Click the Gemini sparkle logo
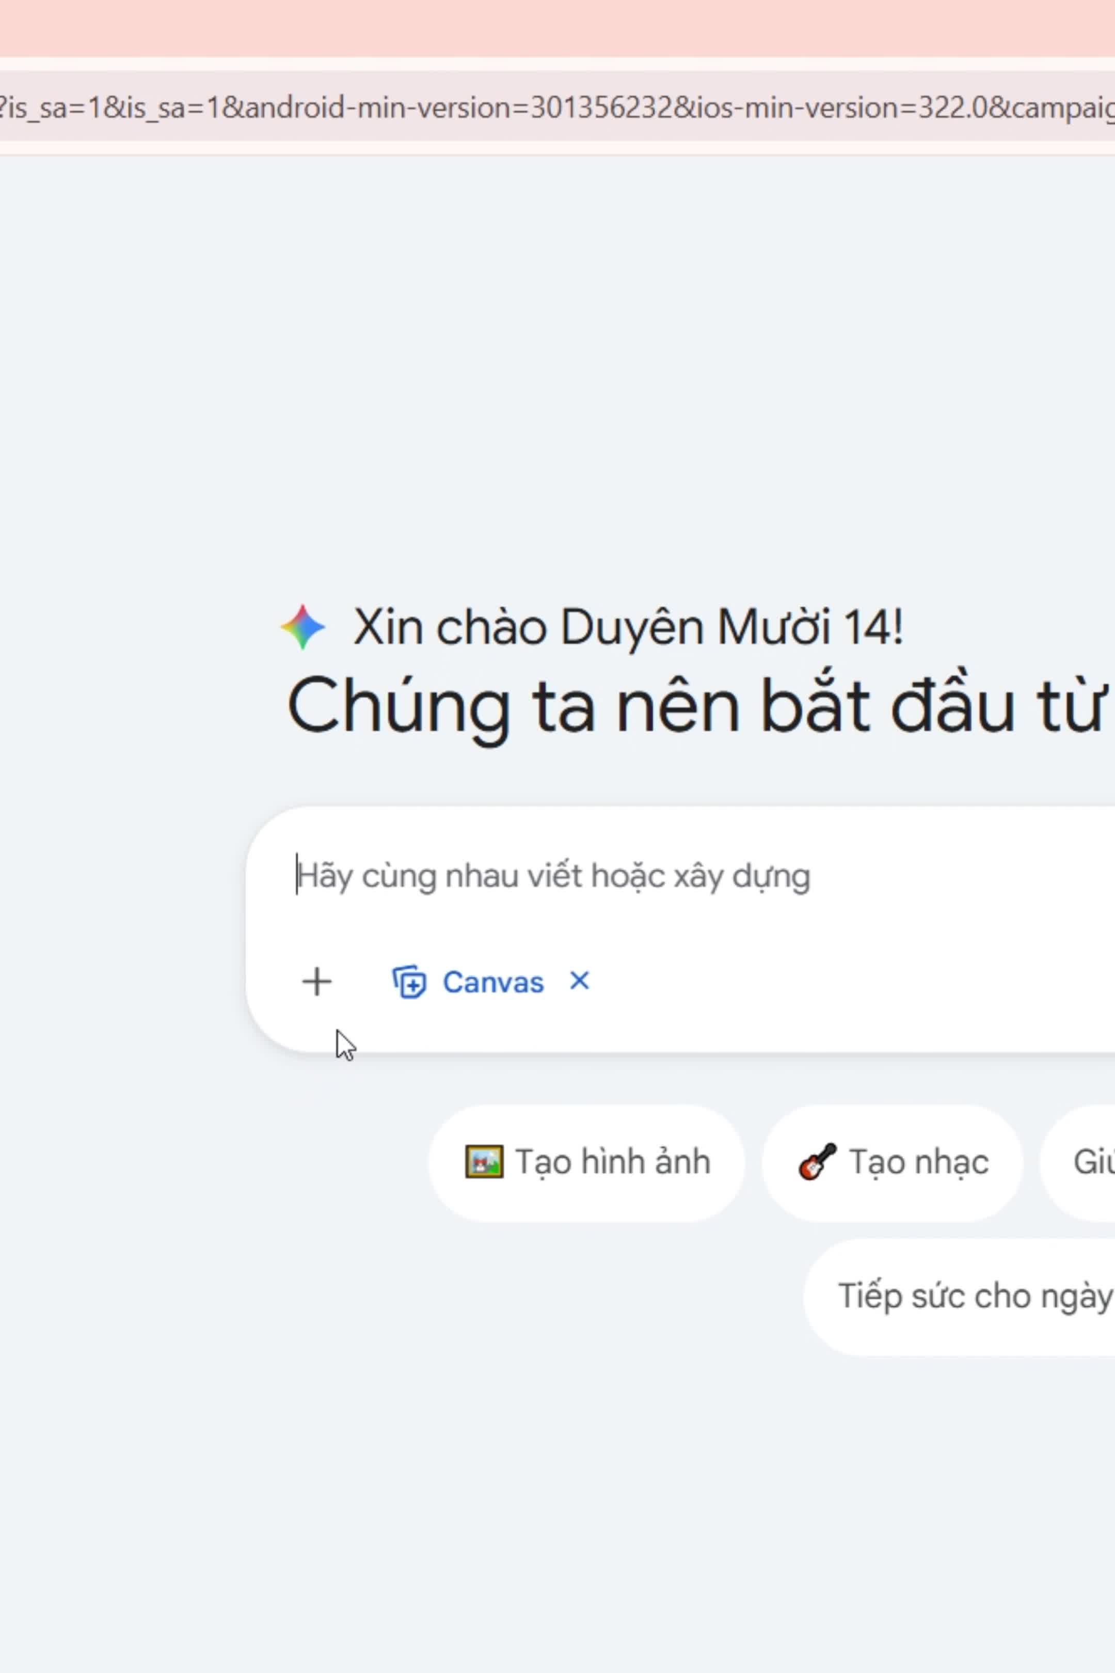 (303, 627)
